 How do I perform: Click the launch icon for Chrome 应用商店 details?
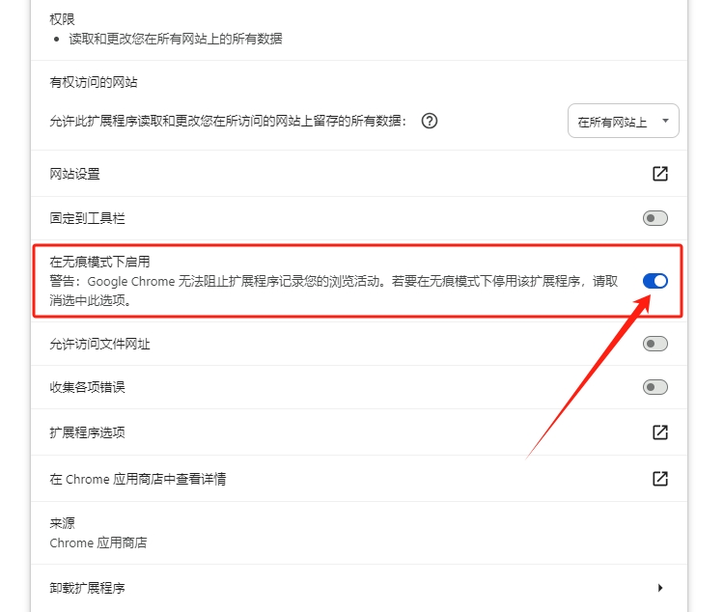(x=659, y=479)
